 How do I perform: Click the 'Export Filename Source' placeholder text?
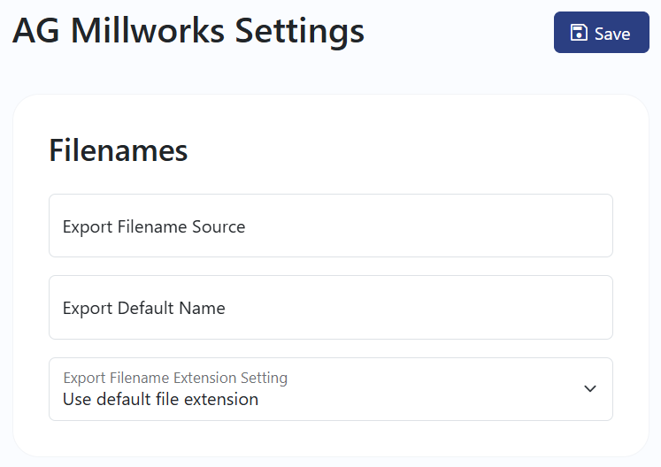click(x=154, y=226)
